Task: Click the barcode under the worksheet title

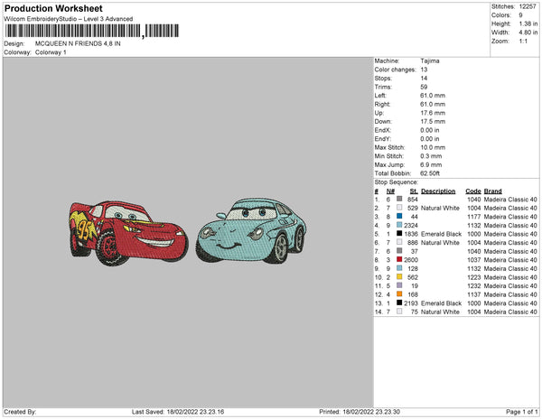Action: pos(91,31)
